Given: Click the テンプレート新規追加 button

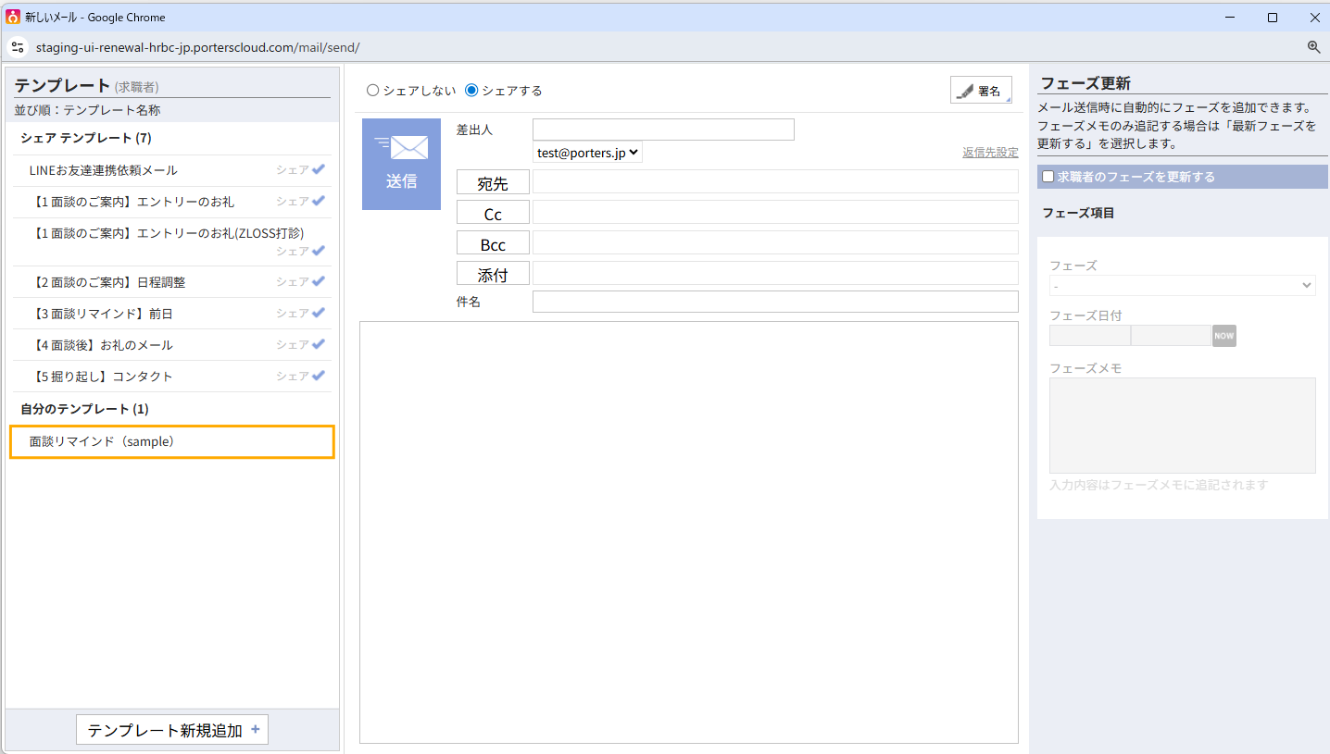Looking at the screenshot, I should [x=172, y=730].
